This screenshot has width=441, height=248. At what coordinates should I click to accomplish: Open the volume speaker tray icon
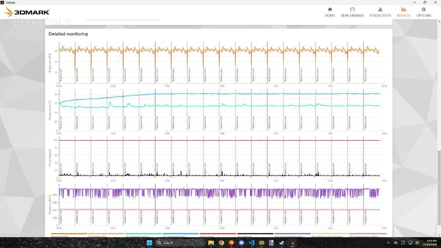(x=417, y=243)
